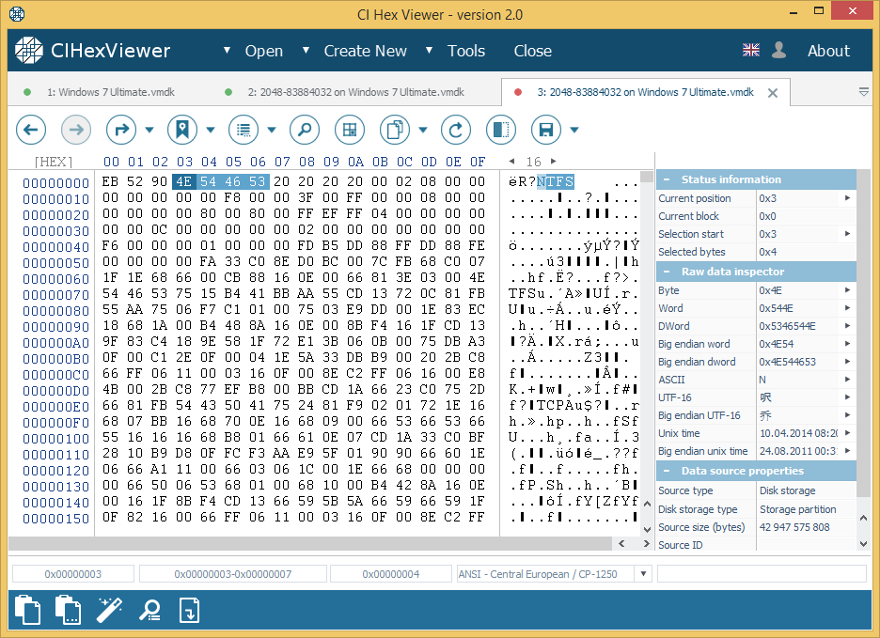The height and width of the screenshot is (638, 880).
Task: Decrease bytes per row left arrow
Action: [x=511, y=161]
